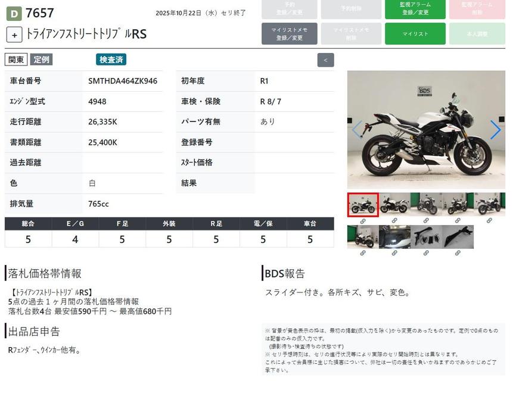Click the 関東 region tag
This screenshot has height=396, width=513.
click(16, 60)
